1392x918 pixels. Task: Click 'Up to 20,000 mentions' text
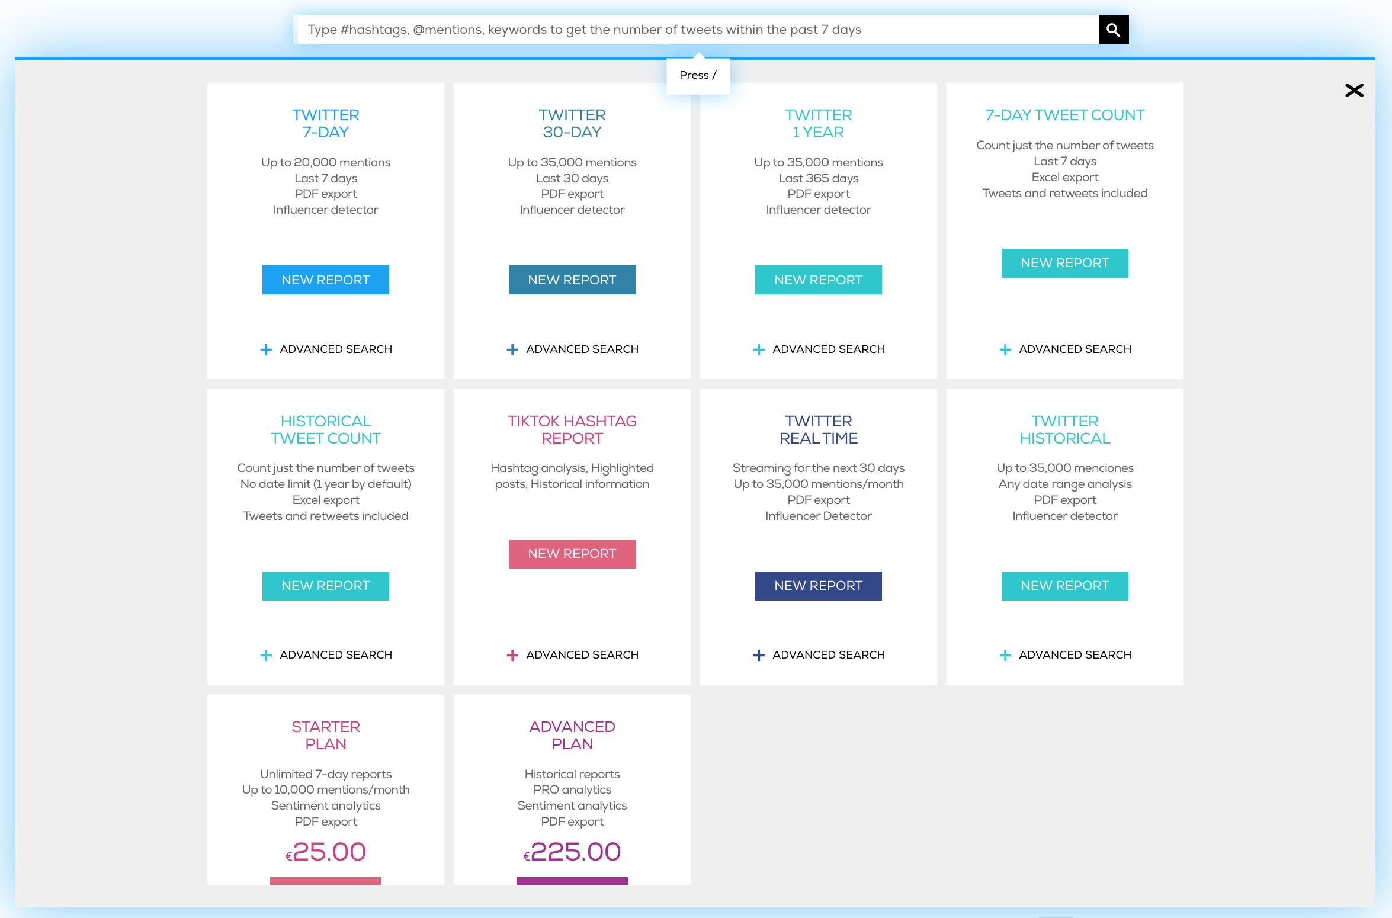pyautogui.click(x=326, y=162)
